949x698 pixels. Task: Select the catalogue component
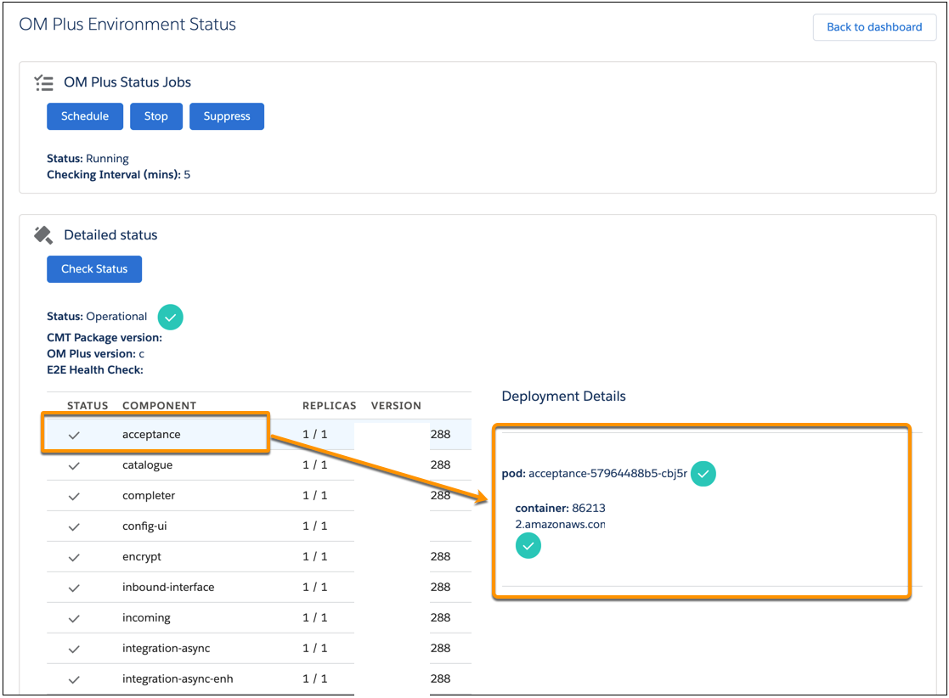pyautogui.click(x=147, y=465)
